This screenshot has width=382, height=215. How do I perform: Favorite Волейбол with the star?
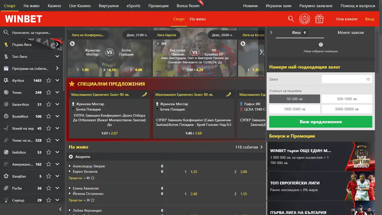[49, 116]
